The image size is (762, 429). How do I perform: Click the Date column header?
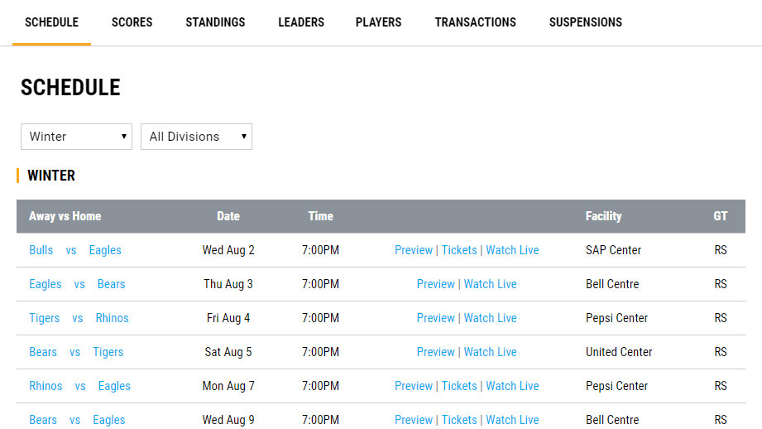point(228,216)
